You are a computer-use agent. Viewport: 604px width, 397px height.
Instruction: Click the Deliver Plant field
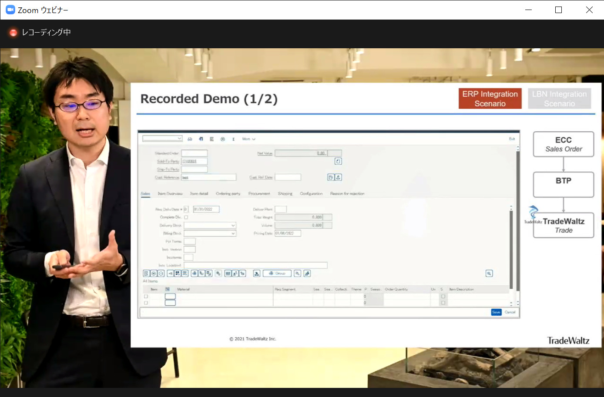click(x=281, y=209)
